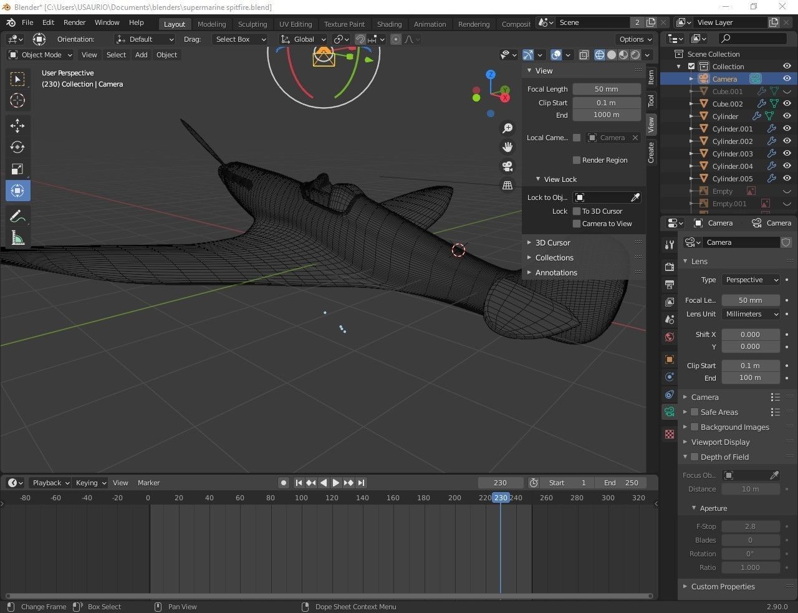Enable the Render Region checkbox

tap(577, 160)
